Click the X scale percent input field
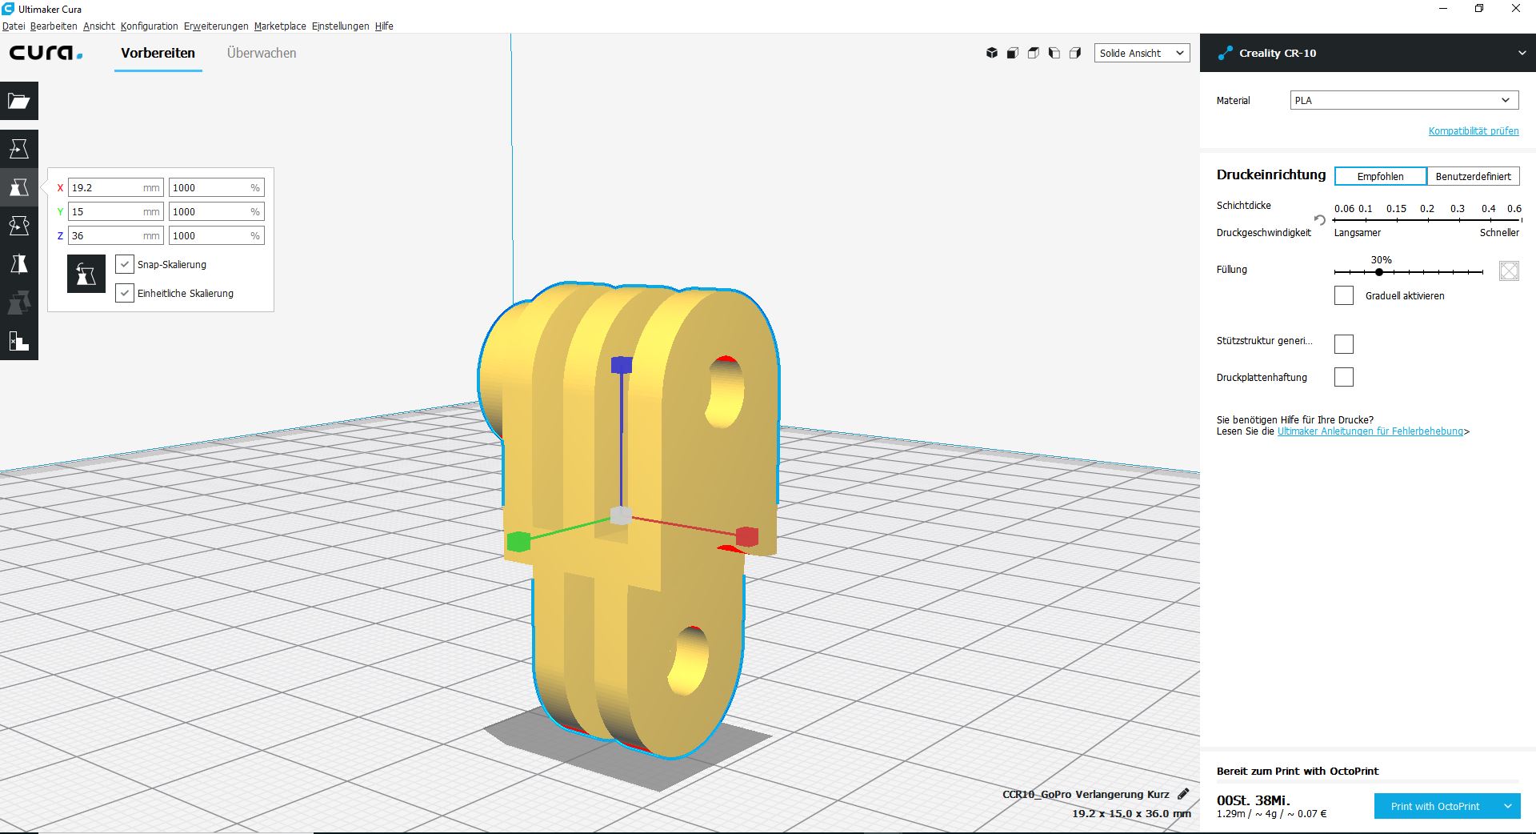1536x834 pixels. [x=216, y=187]
